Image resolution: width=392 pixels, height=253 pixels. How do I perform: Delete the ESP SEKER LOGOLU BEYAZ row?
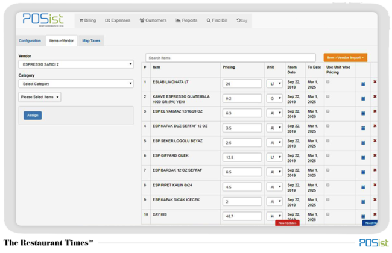pyautogui.click(x=375, y=140)
